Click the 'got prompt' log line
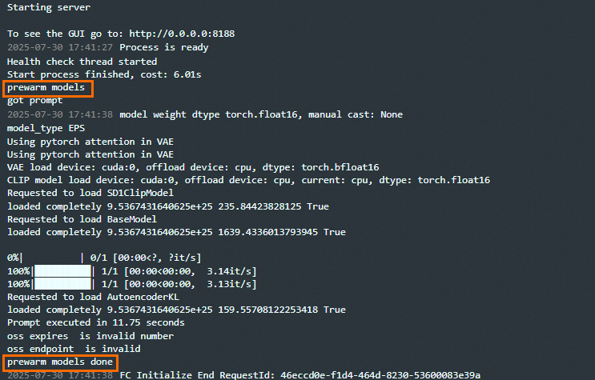 [x=34, y=101]
